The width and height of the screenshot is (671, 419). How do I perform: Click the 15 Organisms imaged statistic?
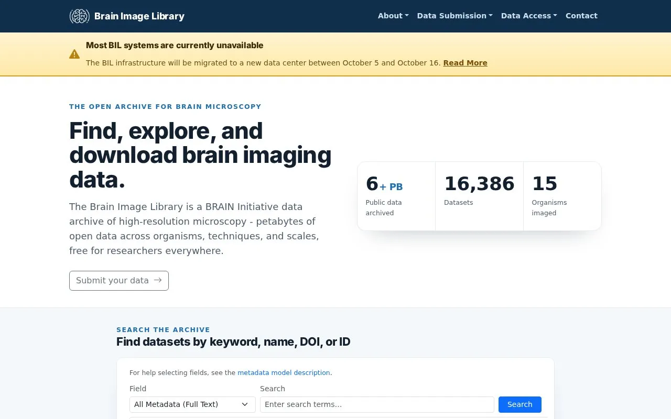coord(562,196)
